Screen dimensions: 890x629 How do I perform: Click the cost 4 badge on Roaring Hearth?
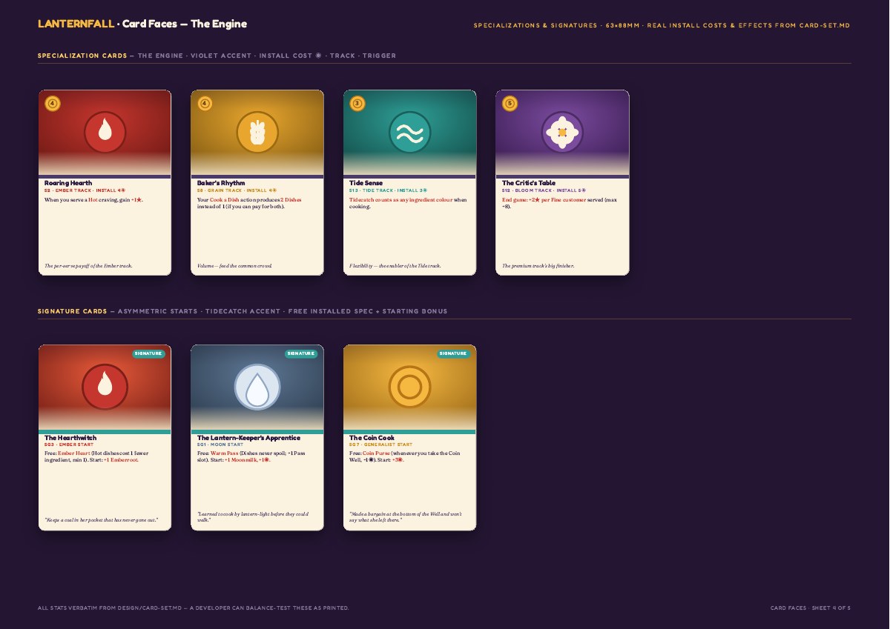point(52,104)
